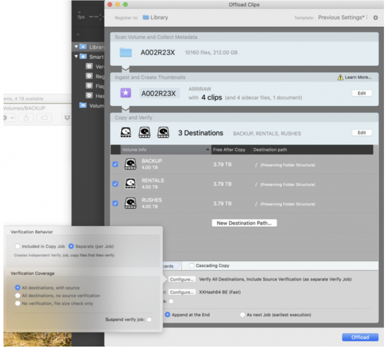Enable the Cascading Copy checkbox
The image size is (385, 349).
coord(191,266)
